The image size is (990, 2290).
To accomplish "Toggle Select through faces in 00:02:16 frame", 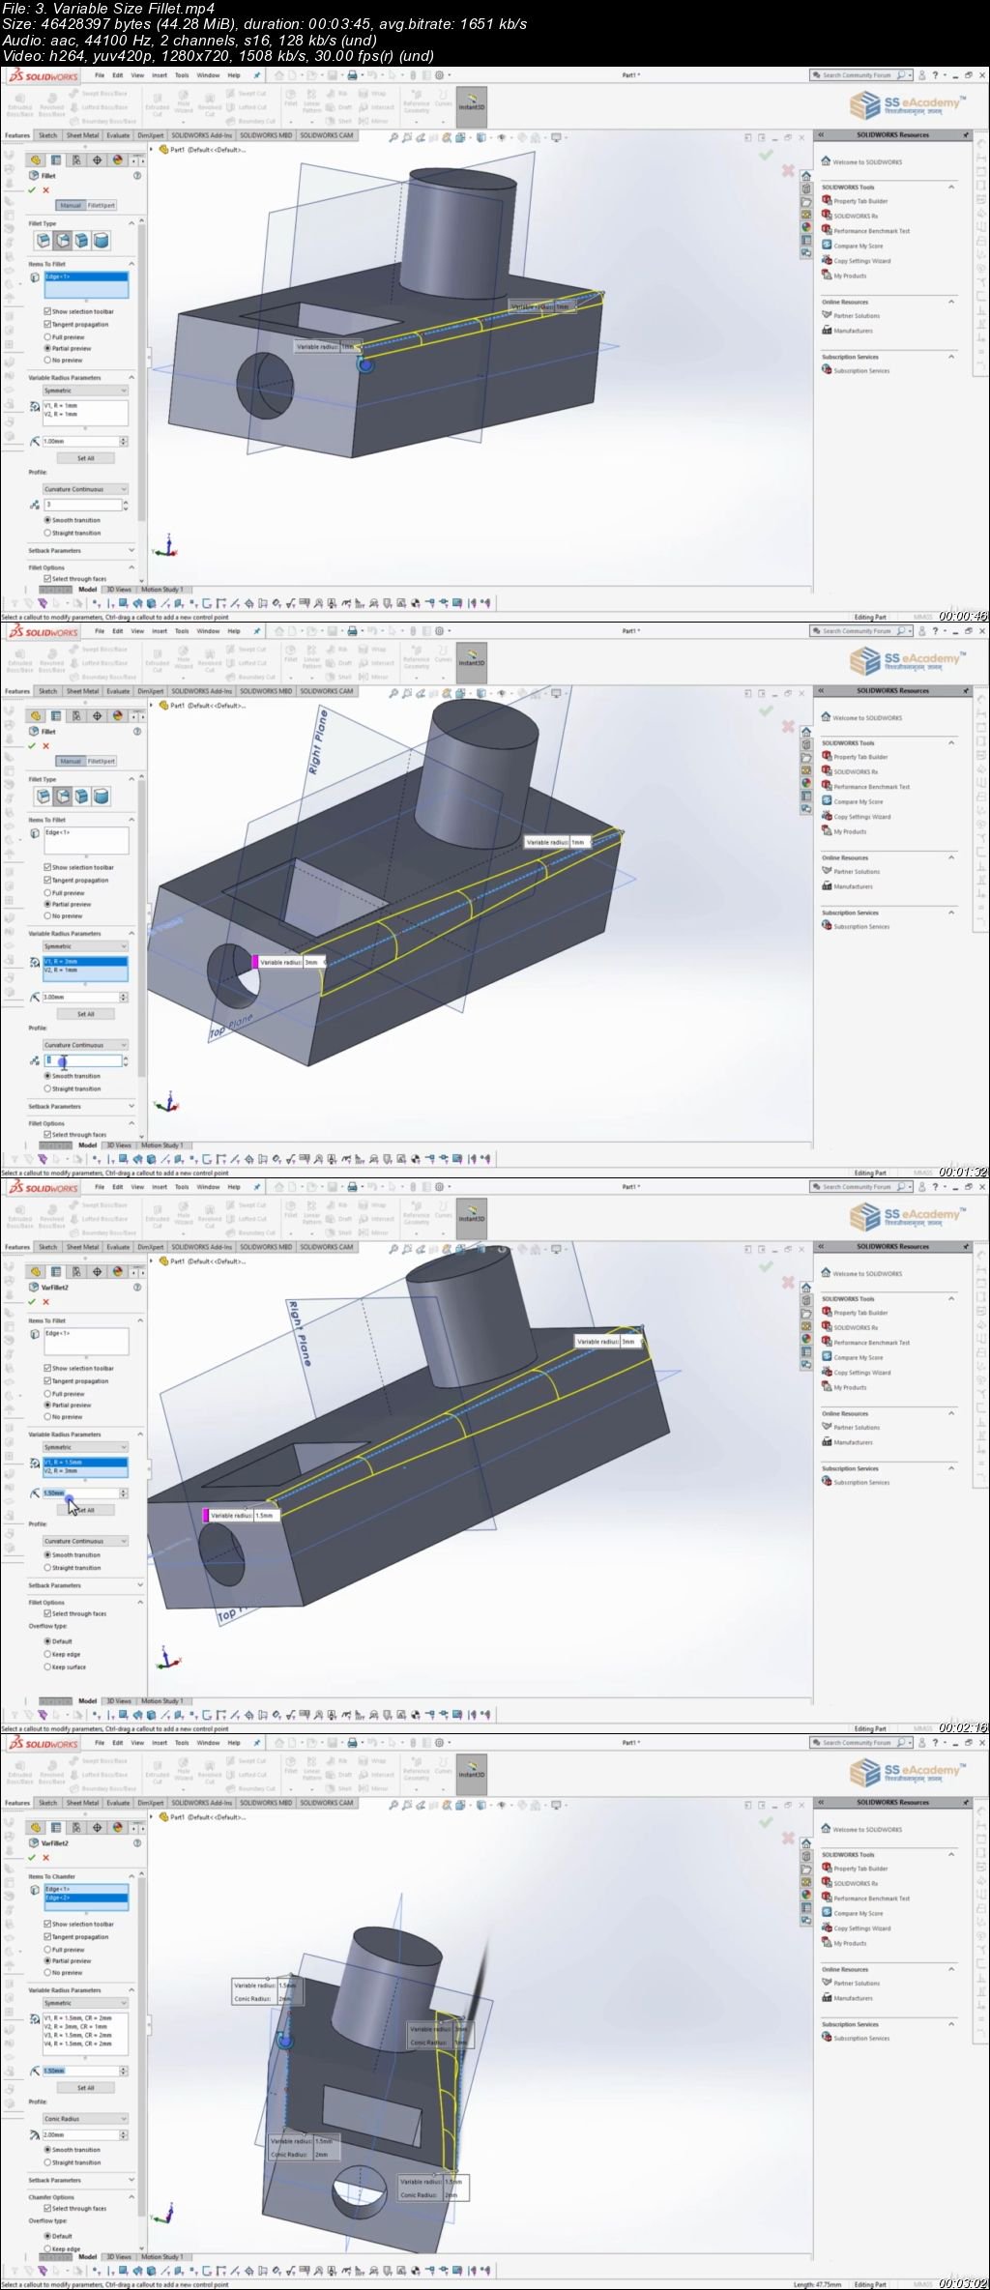I will coord(47,1613).
